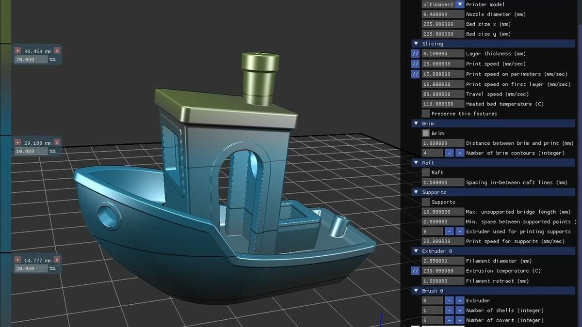This screenshot has width=582, height=327.
Task: Click Distance between brim and print field
Action: point(443,143)
